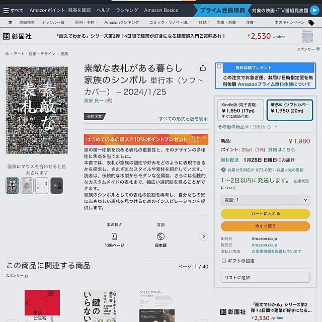Click the 無料配送 link
The image size is (322, 322).
[x=230, y=160]
